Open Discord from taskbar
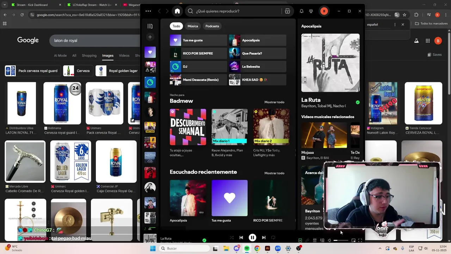Viewport: 451px width, 254px height. click(x=236, y=248)
